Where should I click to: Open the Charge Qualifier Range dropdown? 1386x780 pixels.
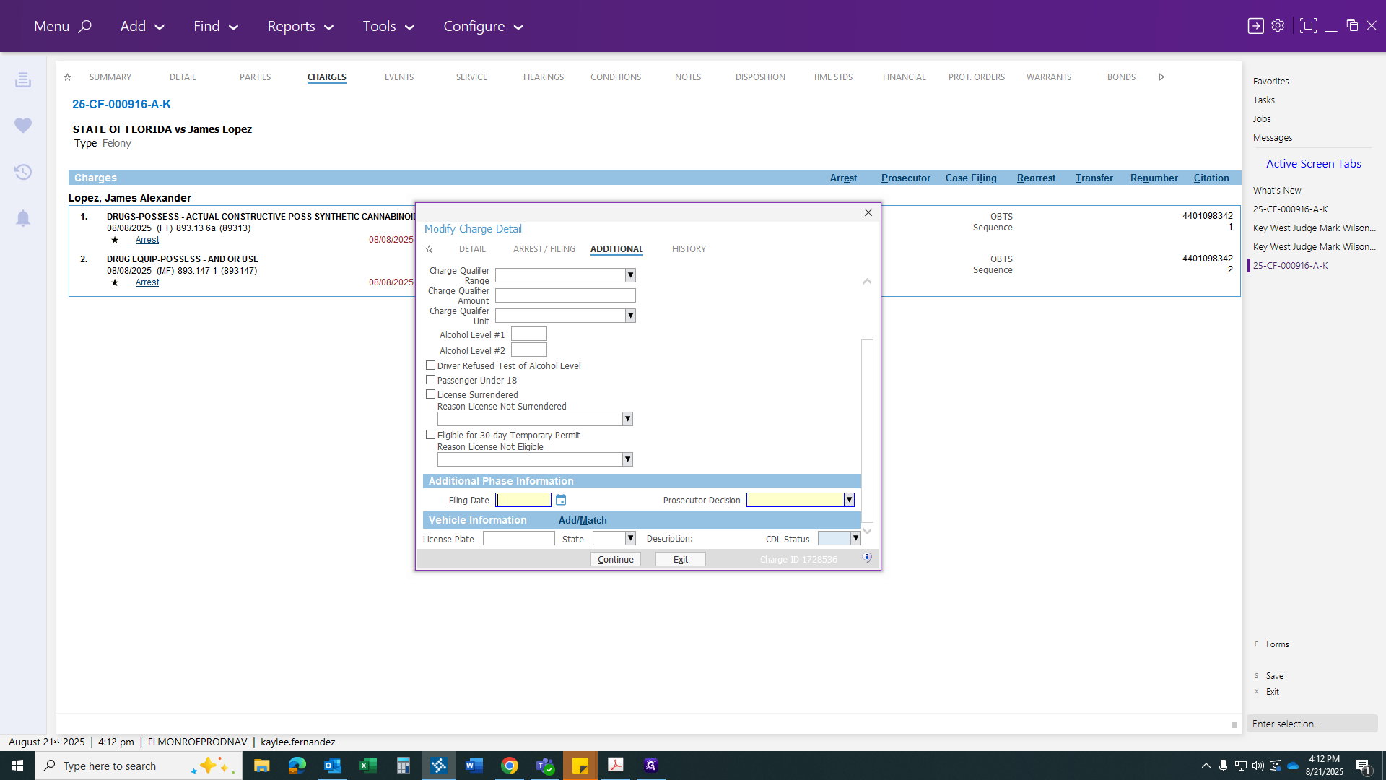630,275
